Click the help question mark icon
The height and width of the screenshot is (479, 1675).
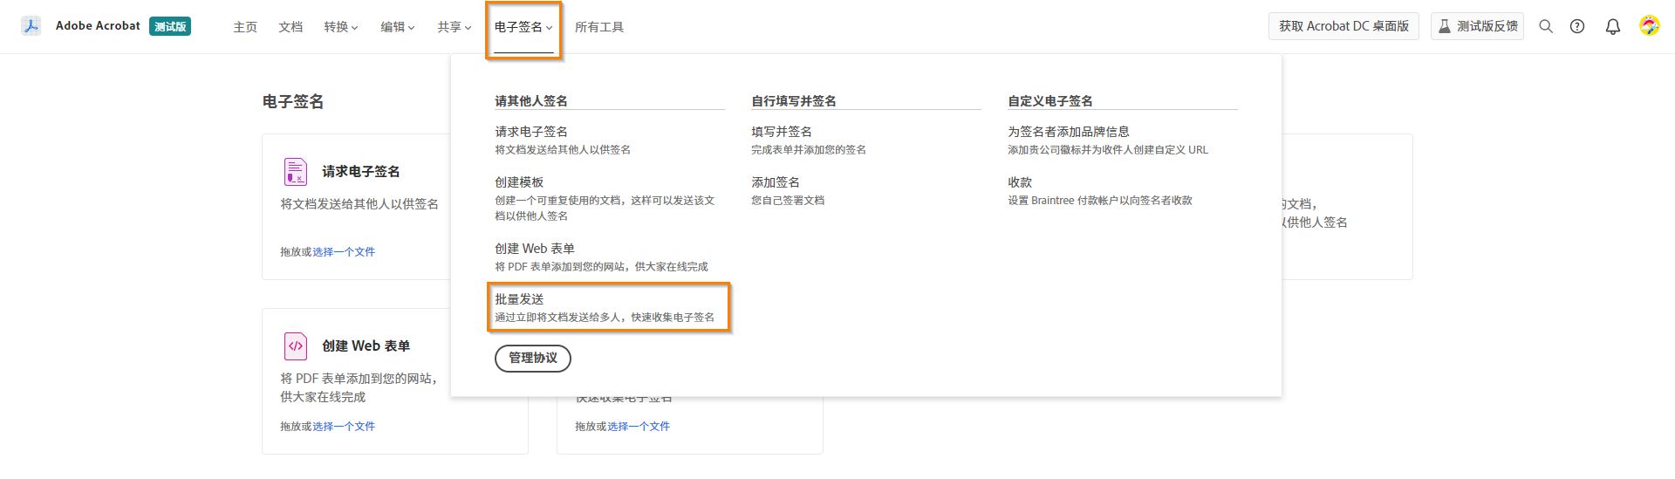pos(1577,26)
